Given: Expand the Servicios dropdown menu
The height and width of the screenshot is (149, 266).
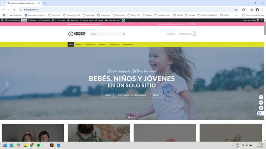Looking at the screenshot, I should click(x=103, y=44).
